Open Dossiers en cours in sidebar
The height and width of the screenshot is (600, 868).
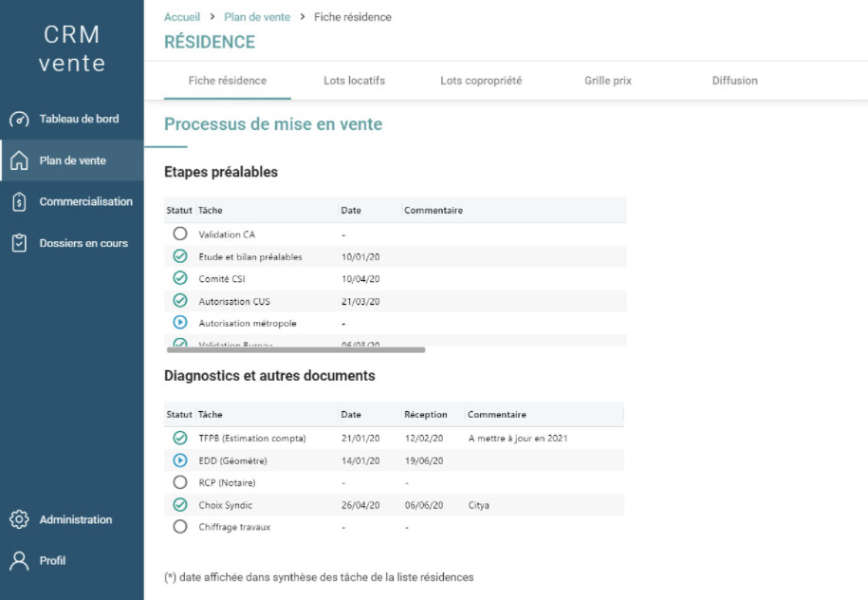click(72, 243)
